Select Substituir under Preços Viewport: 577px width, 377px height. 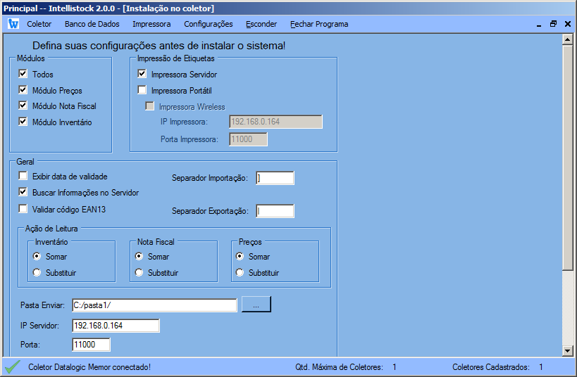tap(240, 272)
